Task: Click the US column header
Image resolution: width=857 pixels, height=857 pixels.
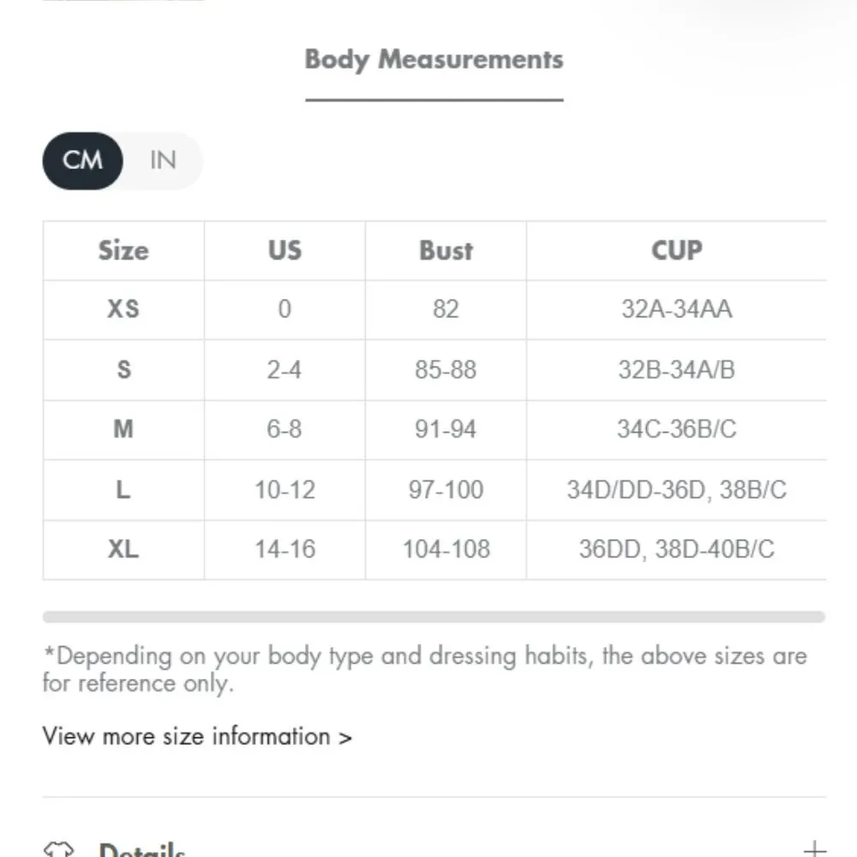Action: click(285, 250)
